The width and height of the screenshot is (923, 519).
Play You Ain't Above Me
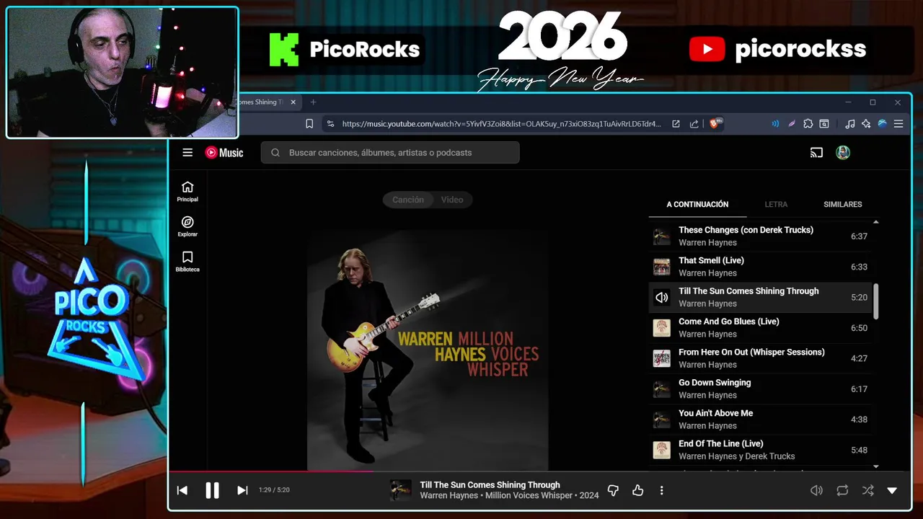pos(760,419)
